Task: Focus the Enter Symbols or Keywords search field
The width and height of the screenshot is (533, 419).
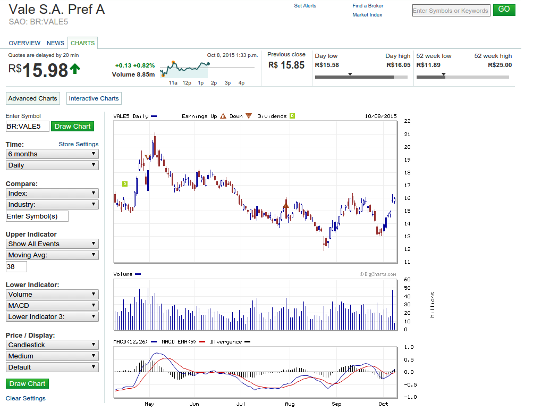Action: click(451, 11)
